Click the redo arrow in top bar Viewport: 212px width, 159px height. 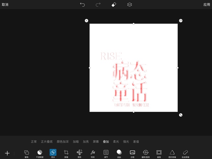(98, 5)
